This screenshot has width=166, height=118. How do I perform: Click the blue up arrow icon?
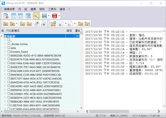click(x=37, y=24)
